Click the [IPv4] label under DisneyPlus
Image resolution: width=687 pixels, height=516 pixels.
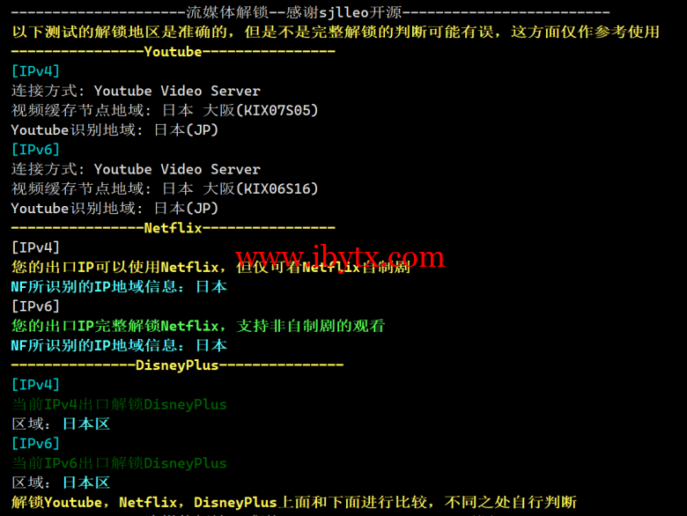35,385
